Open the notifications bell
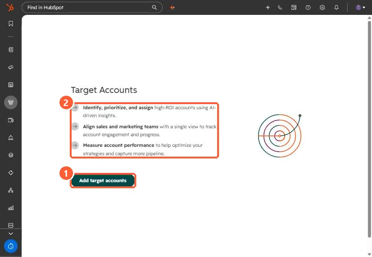 click(336, 7)
